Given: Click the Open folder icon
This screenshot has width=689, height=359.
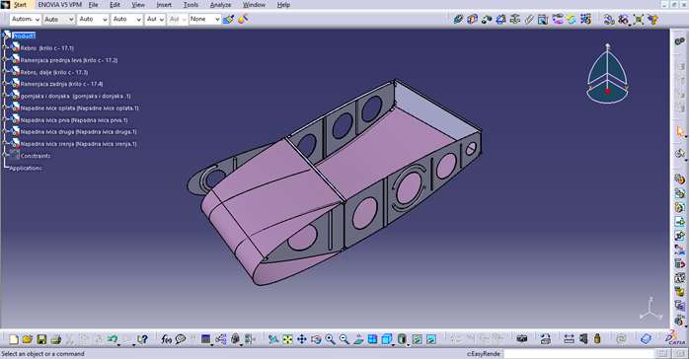Looking at the screenshot, I should 28,339.
